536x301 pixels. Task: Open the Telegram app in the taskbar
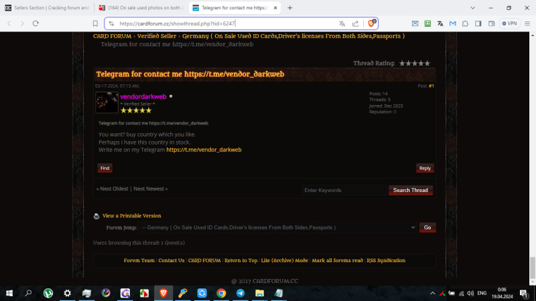[240, 293]
